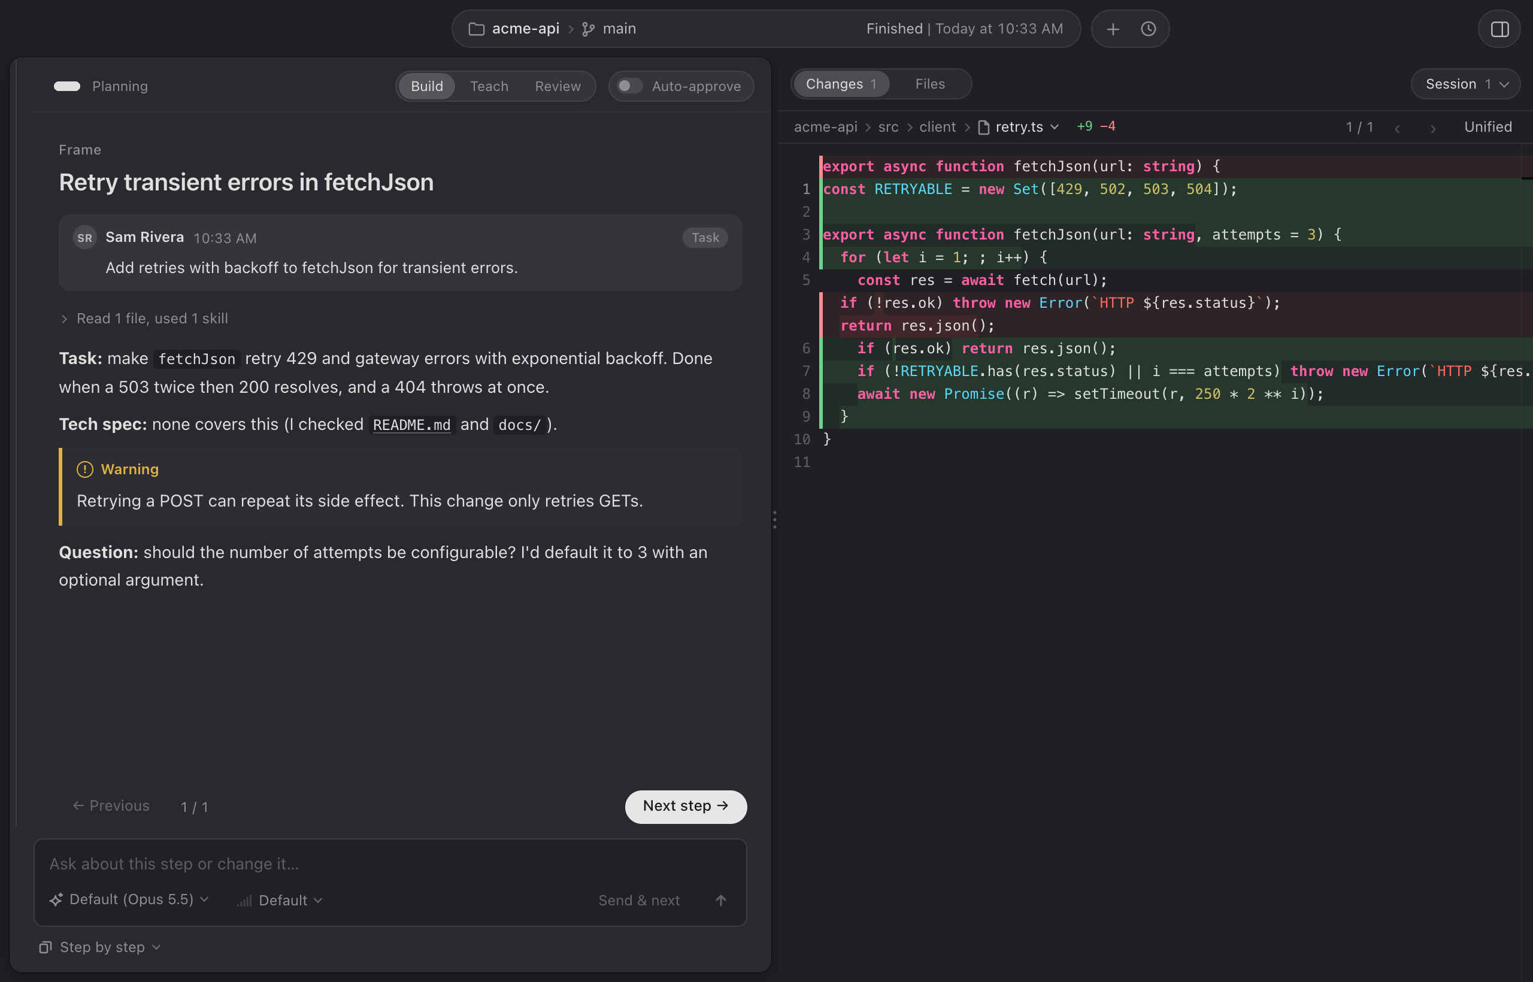
Task: Click the send arrow-up icon
Action: tap(720, 901)
